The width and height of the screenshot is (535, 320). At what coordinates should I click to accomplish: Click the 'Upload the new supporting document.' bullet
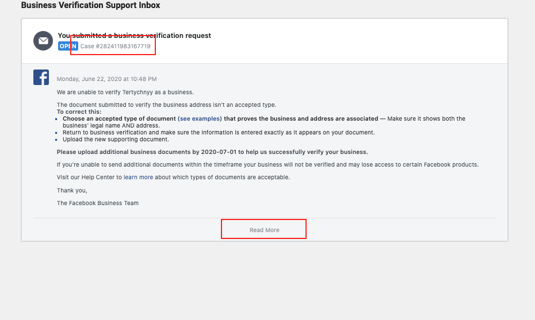pyautogui.click(x=116, y=140)
